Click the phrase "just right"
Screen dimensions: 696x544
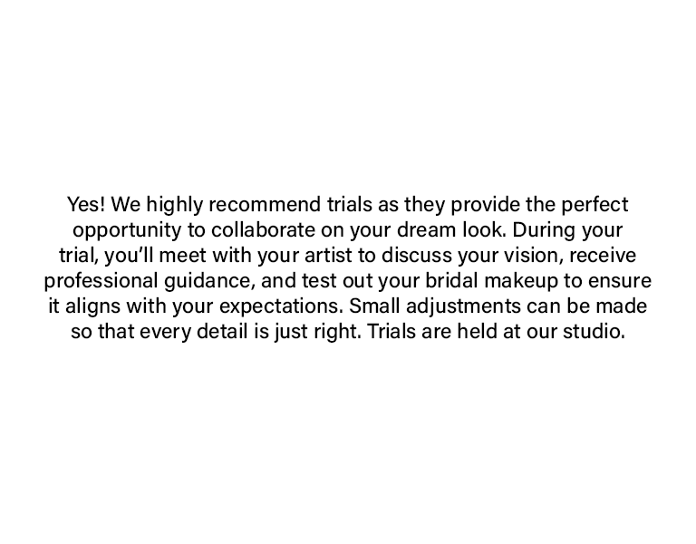tap(319, 331)
